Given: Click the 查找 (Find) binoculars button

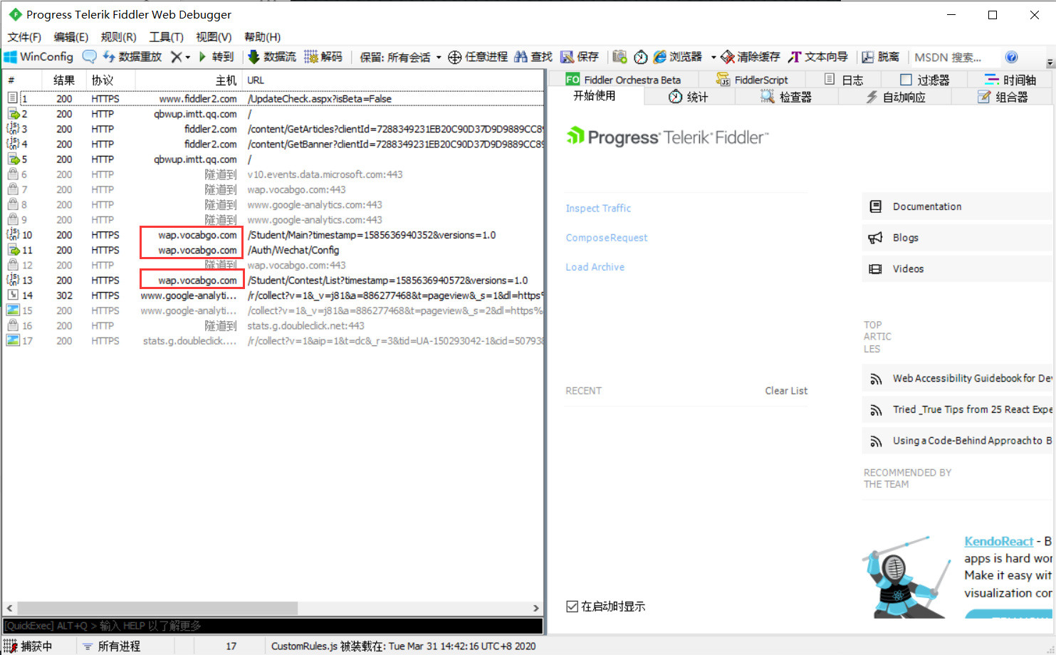Looking at the screenshot, I should click(533, 57).
